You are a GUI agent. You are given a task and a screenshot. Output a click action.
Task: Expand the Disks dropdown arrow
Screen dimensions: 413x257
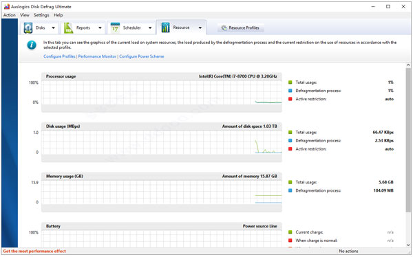pos(53,27)
